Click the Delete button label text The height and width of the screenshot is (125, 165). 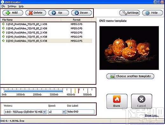(38, 13)
